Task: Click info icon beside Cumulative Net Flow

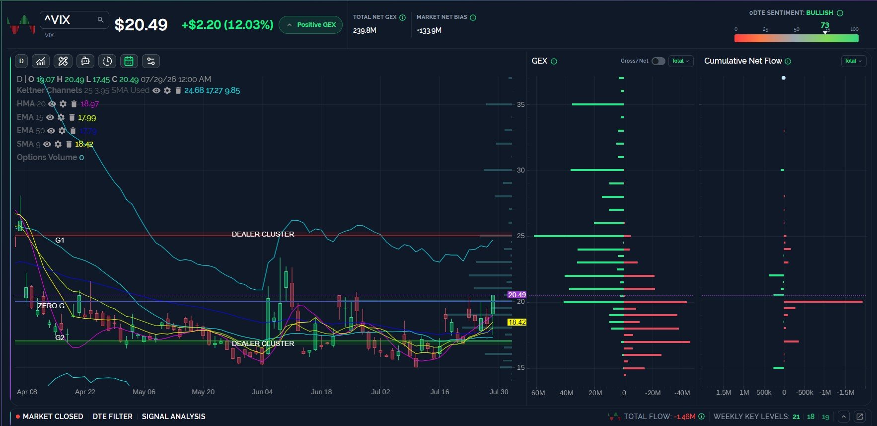Action: pyautogui.click(x=788, y=61)
